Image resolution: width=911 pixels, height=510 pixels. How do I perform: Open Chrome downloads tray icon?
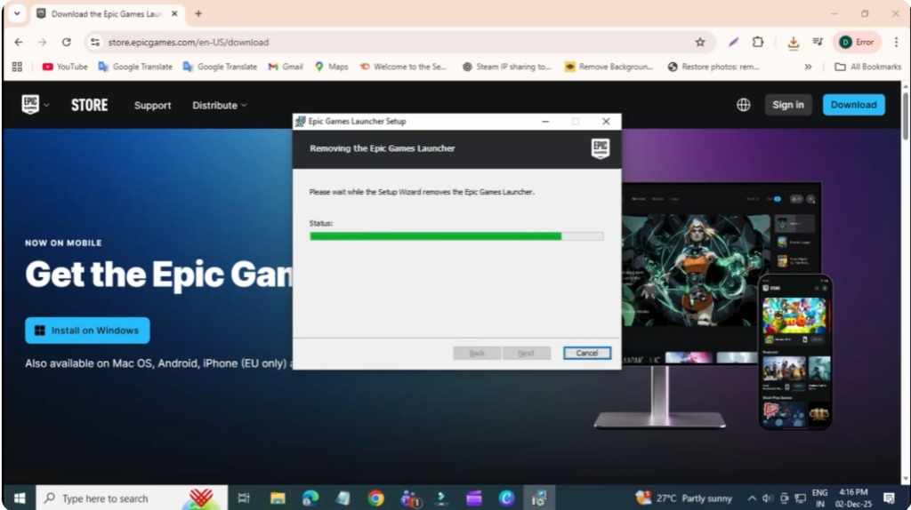(x=793, y=42)
